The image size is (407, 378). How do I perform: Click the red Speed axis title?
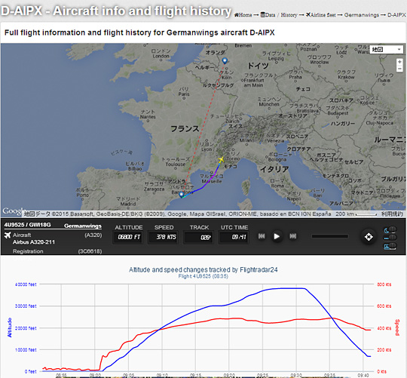(x=397, y=327)
